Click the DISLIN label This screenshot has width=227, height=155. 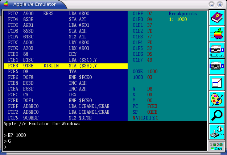pyautogui.click(x=51, y=66)
